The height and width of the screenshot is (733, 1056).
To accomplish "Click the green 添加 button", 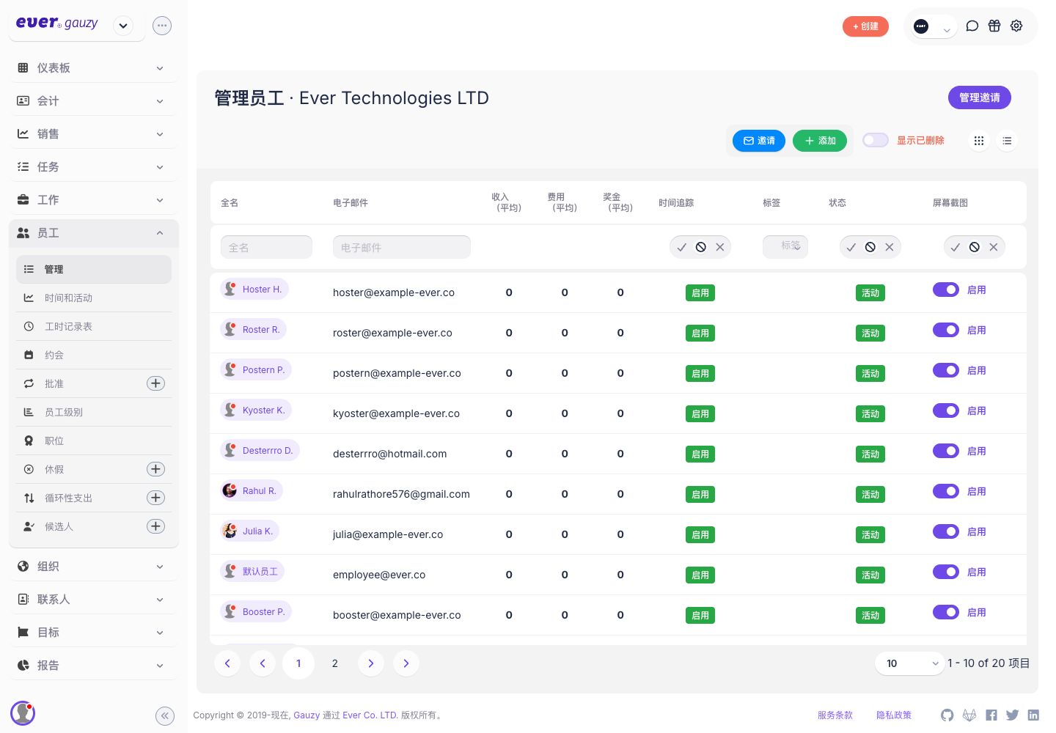I will pos(820,141).
